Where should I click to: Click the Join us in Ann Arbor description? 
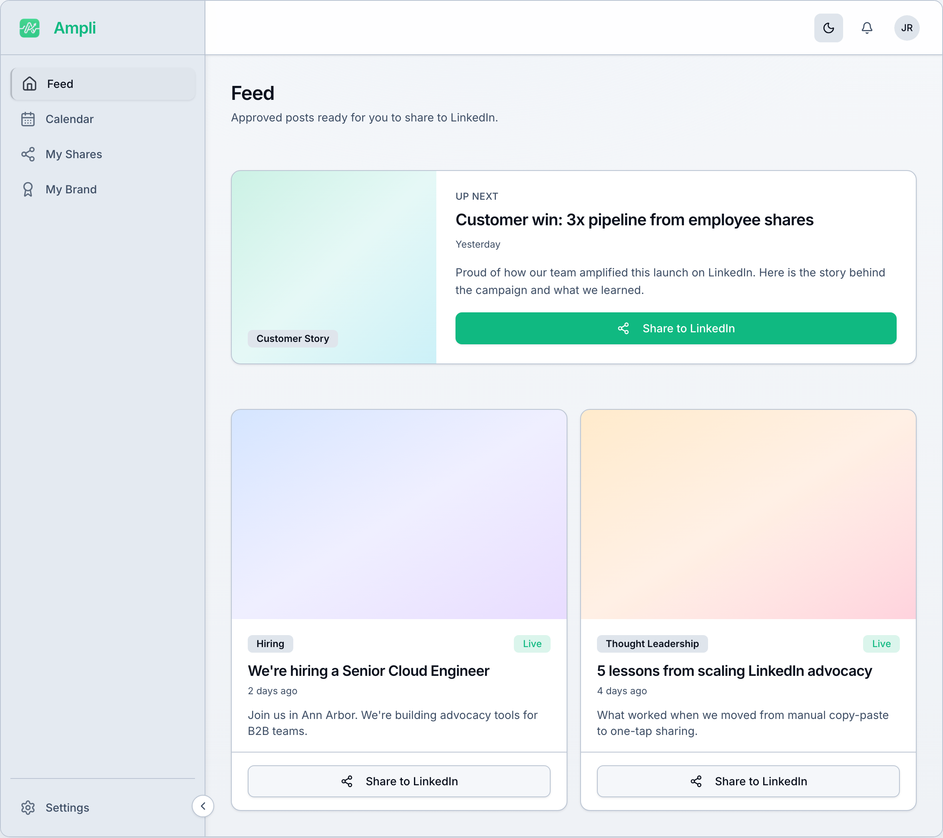[393, 723]
